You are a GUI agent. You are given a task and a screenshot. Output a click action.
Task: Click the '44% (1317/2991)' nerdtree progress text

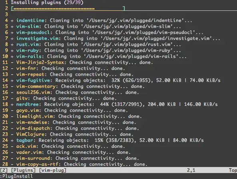pyautogui.click(x=121, y=104)
